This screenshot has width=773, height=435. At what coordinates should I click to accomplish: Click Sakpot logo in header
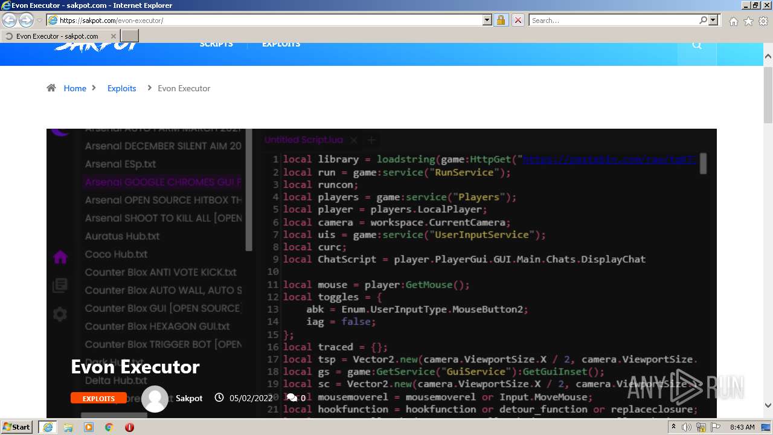tap(95, 47)
